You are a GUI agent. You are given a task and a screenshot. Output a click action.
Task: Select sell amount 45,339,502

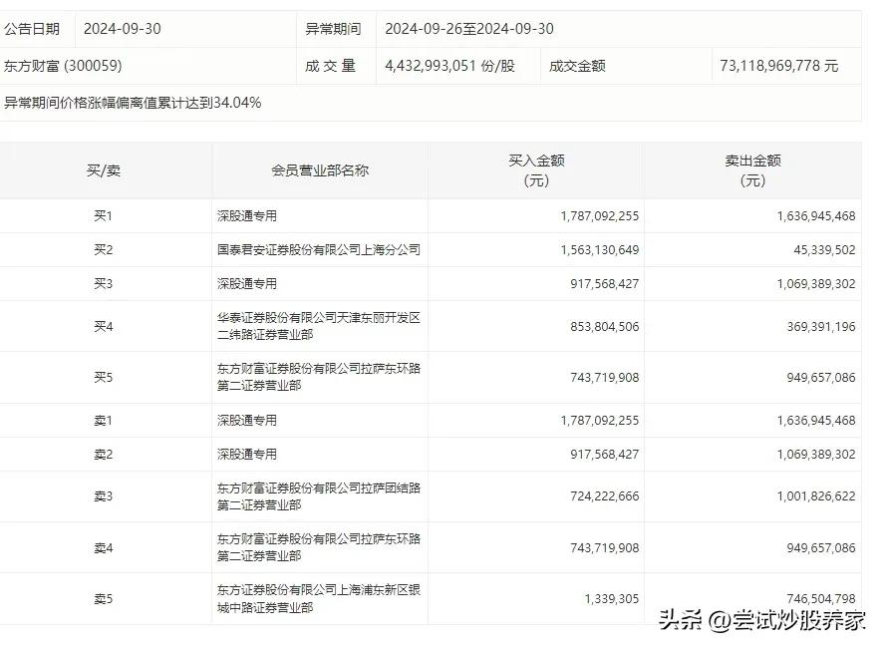pos(824,249)
